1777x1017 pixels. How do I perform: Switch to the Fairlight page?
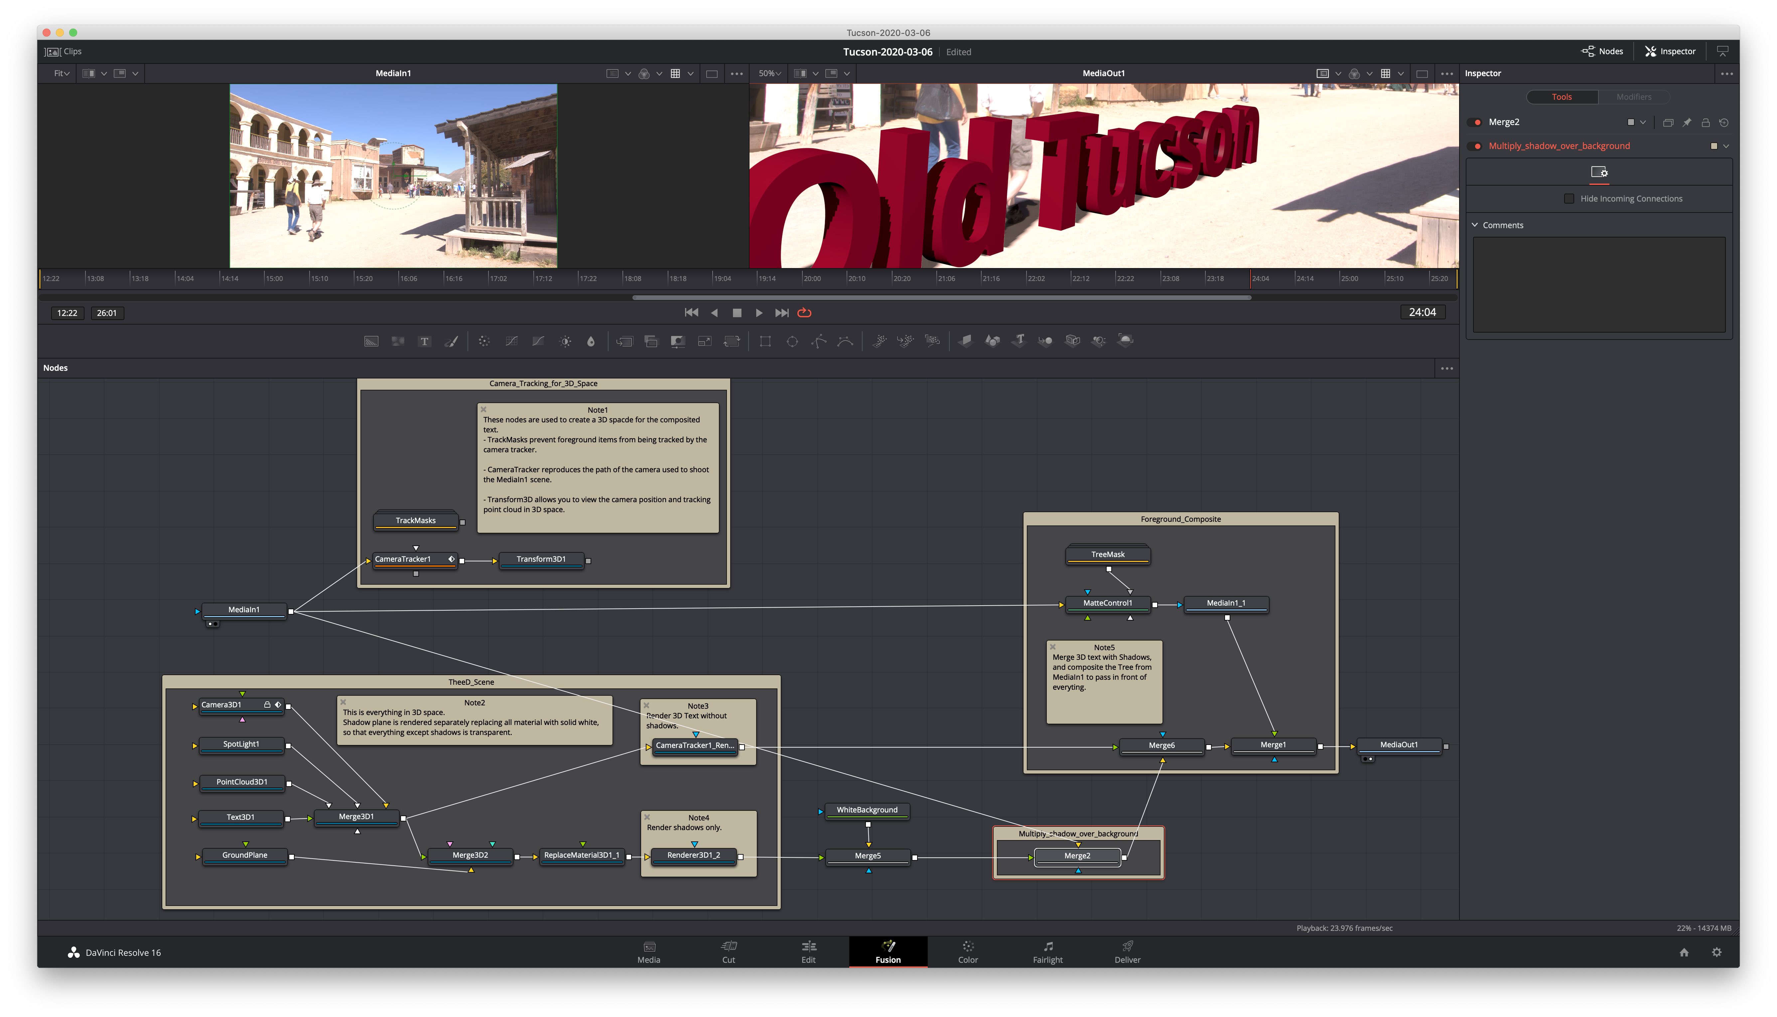click(1047, 952)
